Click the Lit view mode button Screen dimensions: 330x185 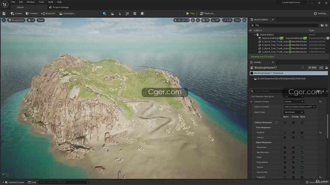[31, 20]
